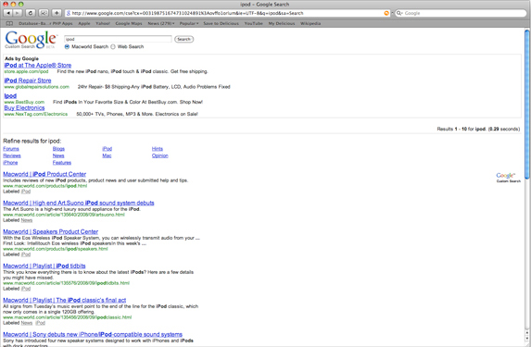Refine results by Hints
Image resolution: width=531 pixels, height=347 pixels.
tap(158, 149)
